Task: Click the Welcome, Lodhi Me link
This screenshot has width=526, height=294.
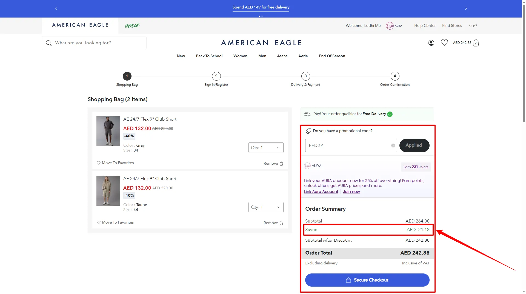Action: coord(363,25)
